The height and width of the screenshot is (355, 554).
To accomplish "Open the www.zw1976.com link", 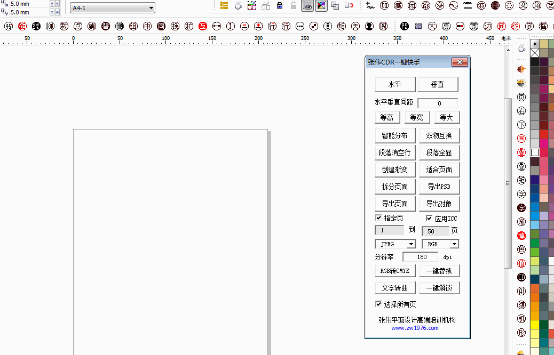I will click(415, 328).
